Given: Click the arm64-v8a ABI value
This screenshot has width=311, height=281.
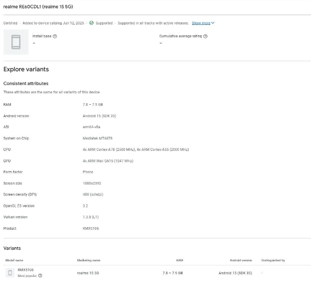Looking at the screenshot, I should pyautogui.click(x=91, y=127).
